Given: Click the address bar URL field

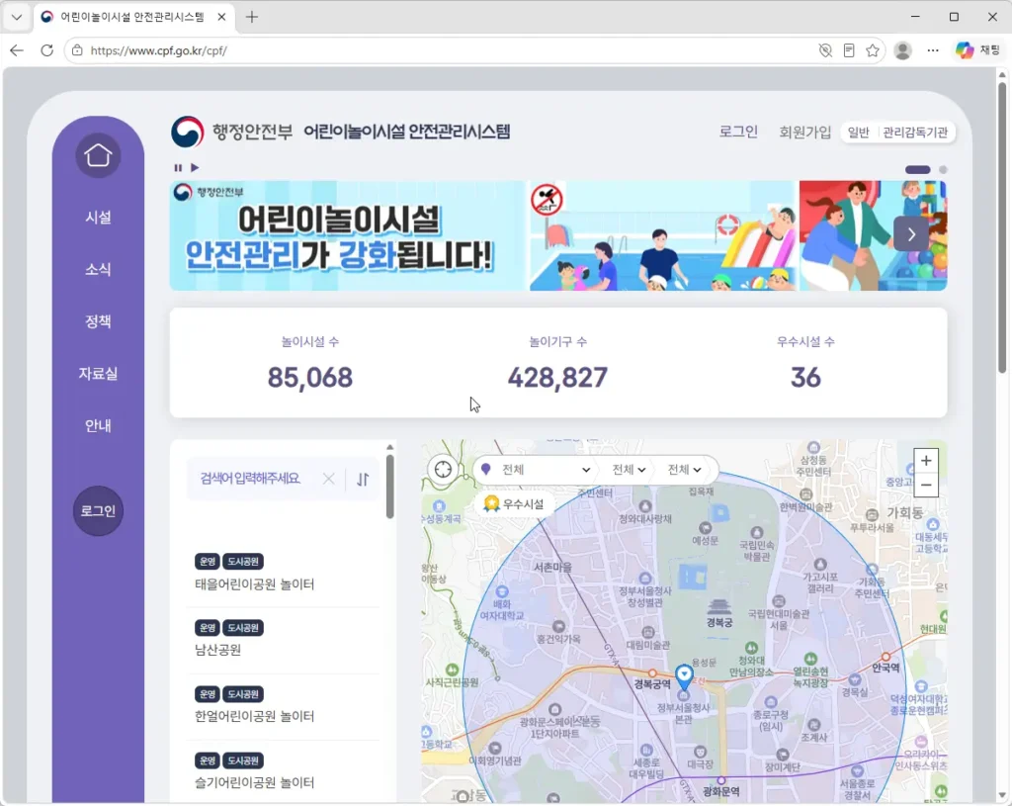Looking at the screenshot, I should click(439, 50).
